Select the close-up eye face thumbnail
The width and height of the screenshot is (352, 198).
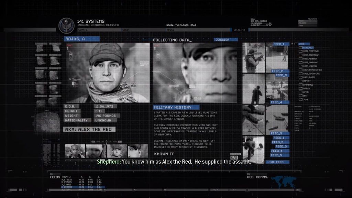point(138,151)
